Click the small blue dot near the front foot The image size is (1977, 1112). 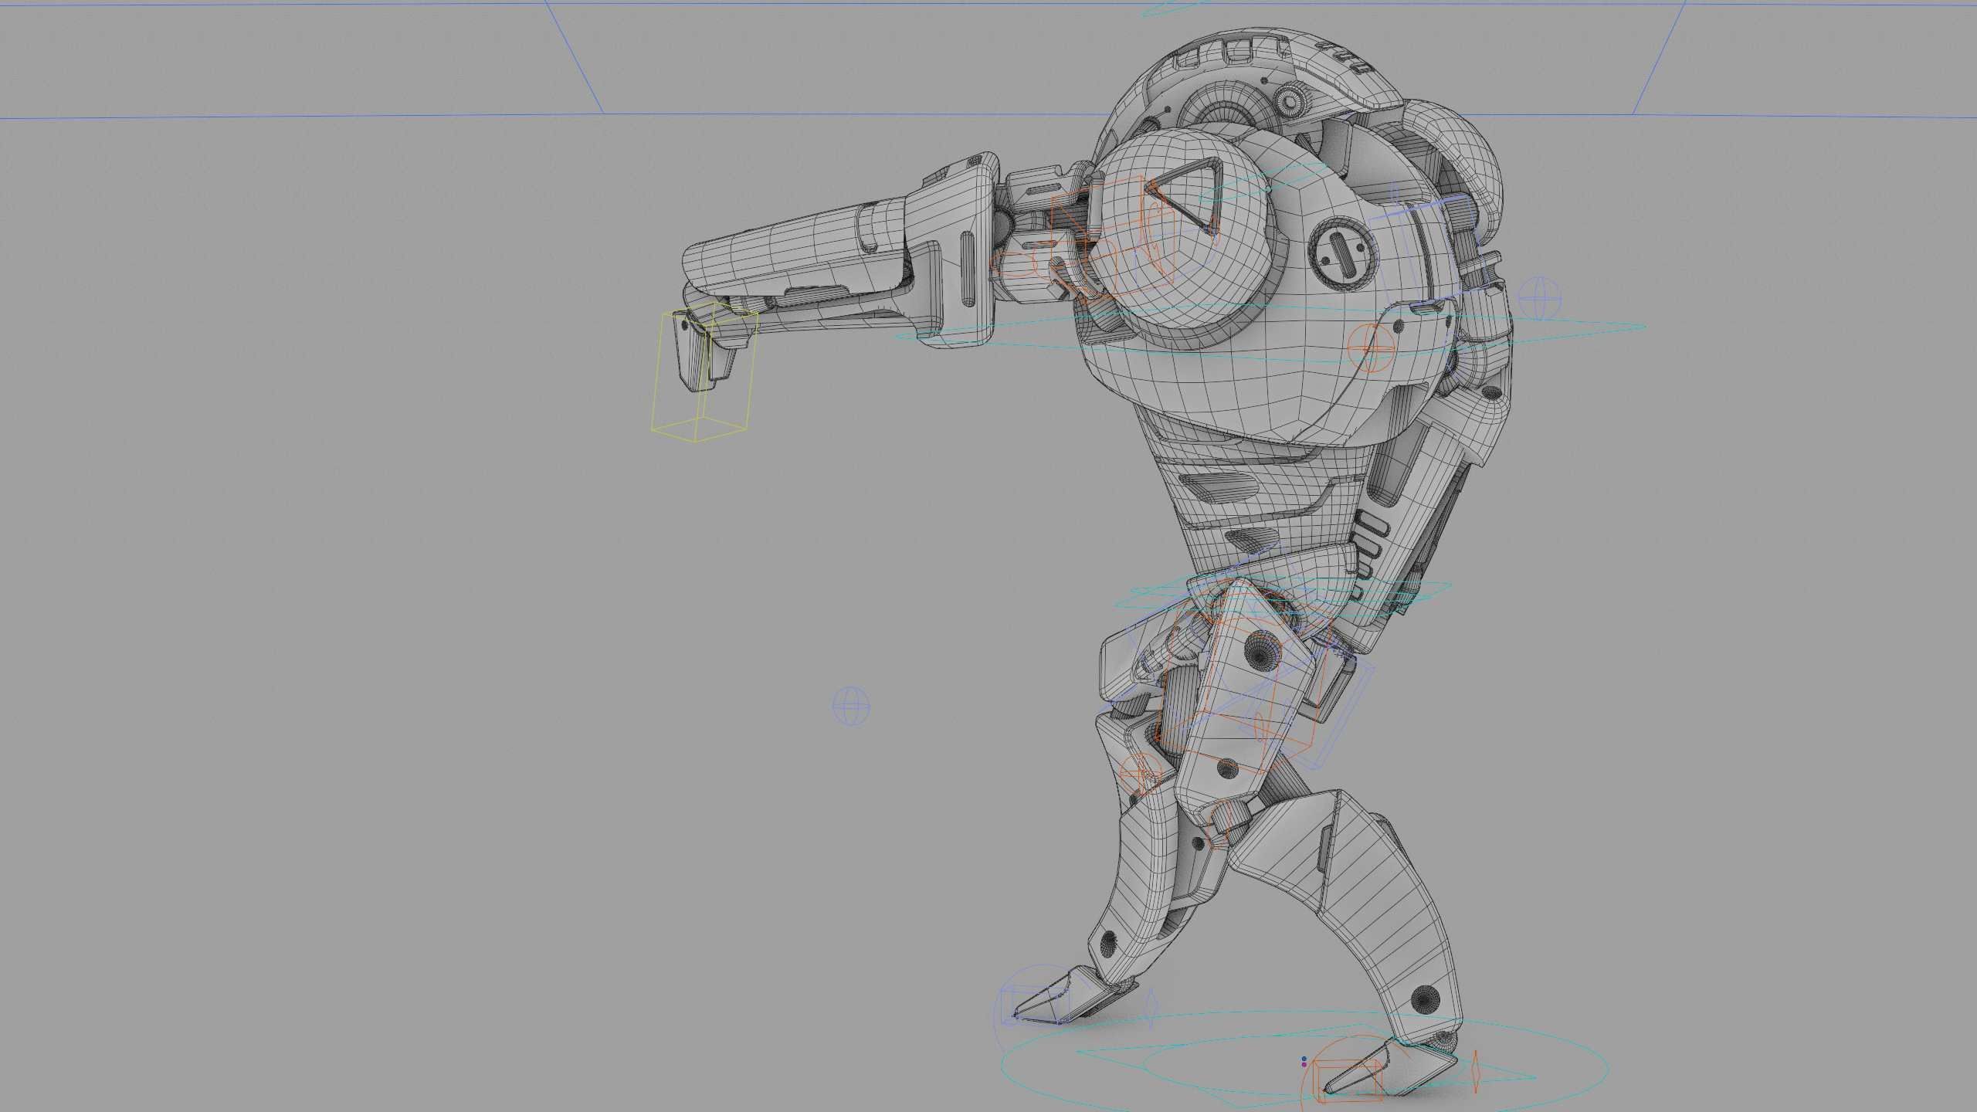[1304, 1059]
